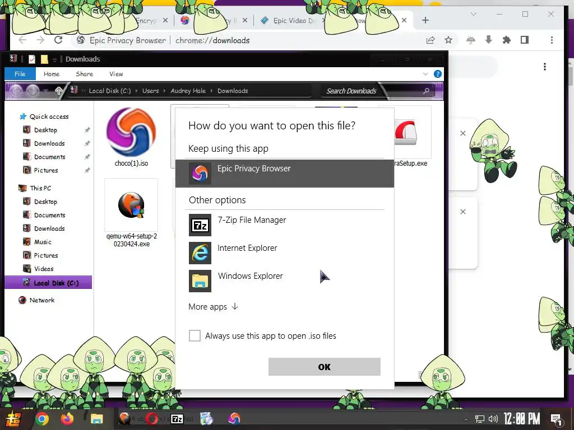Go up one folder level in Explorer

(58, 90)
